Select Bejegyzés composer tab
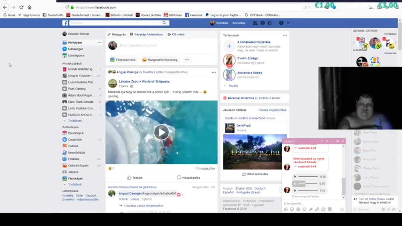Screen dimensions: 402x226 click(x=117, y=35)
